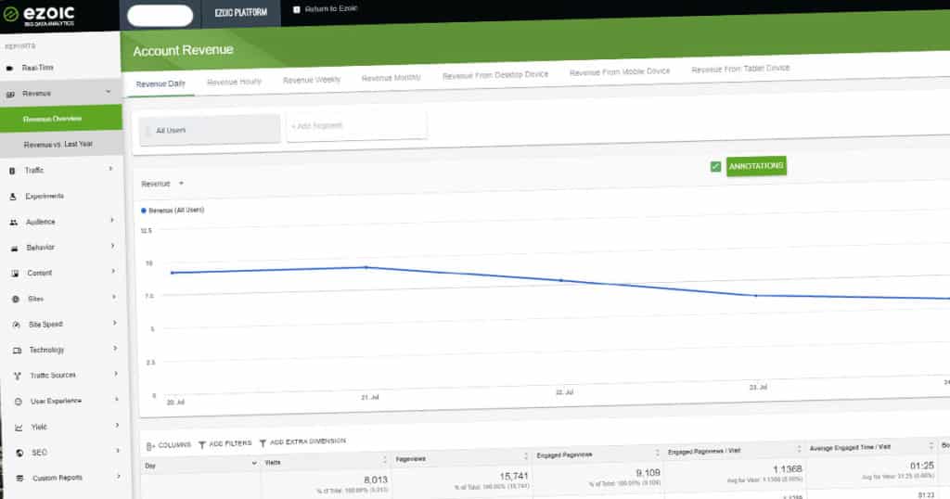The width and height of the screenshot is (950, 499).
Task: Click the Add Filters button
Action: [x=225, y=444]
